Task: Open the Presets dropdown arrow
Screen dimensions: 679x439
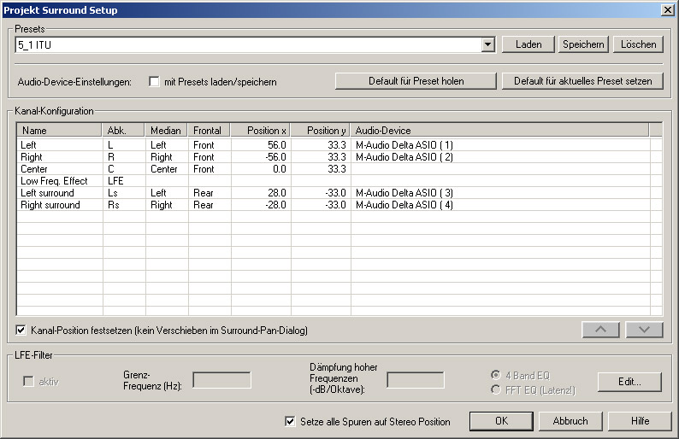Action: 487,44
